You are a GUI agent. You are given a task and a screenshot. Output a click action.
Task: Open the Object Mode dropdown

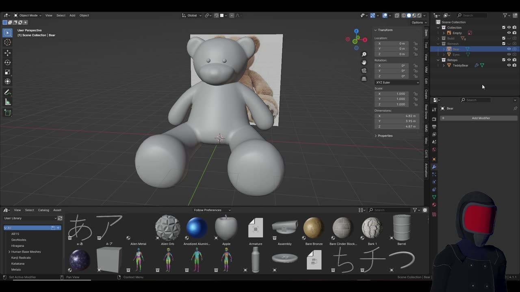(28, 15)
